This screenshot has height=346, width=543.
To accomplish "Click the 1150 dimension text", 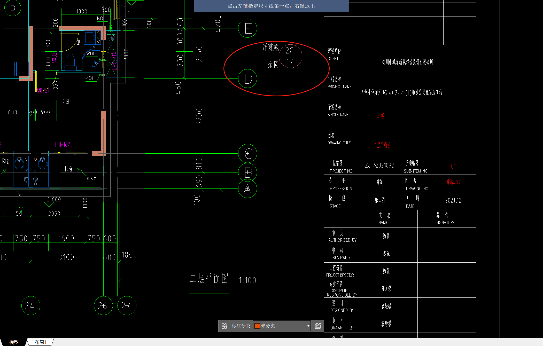I will click(x=17, y=214).
